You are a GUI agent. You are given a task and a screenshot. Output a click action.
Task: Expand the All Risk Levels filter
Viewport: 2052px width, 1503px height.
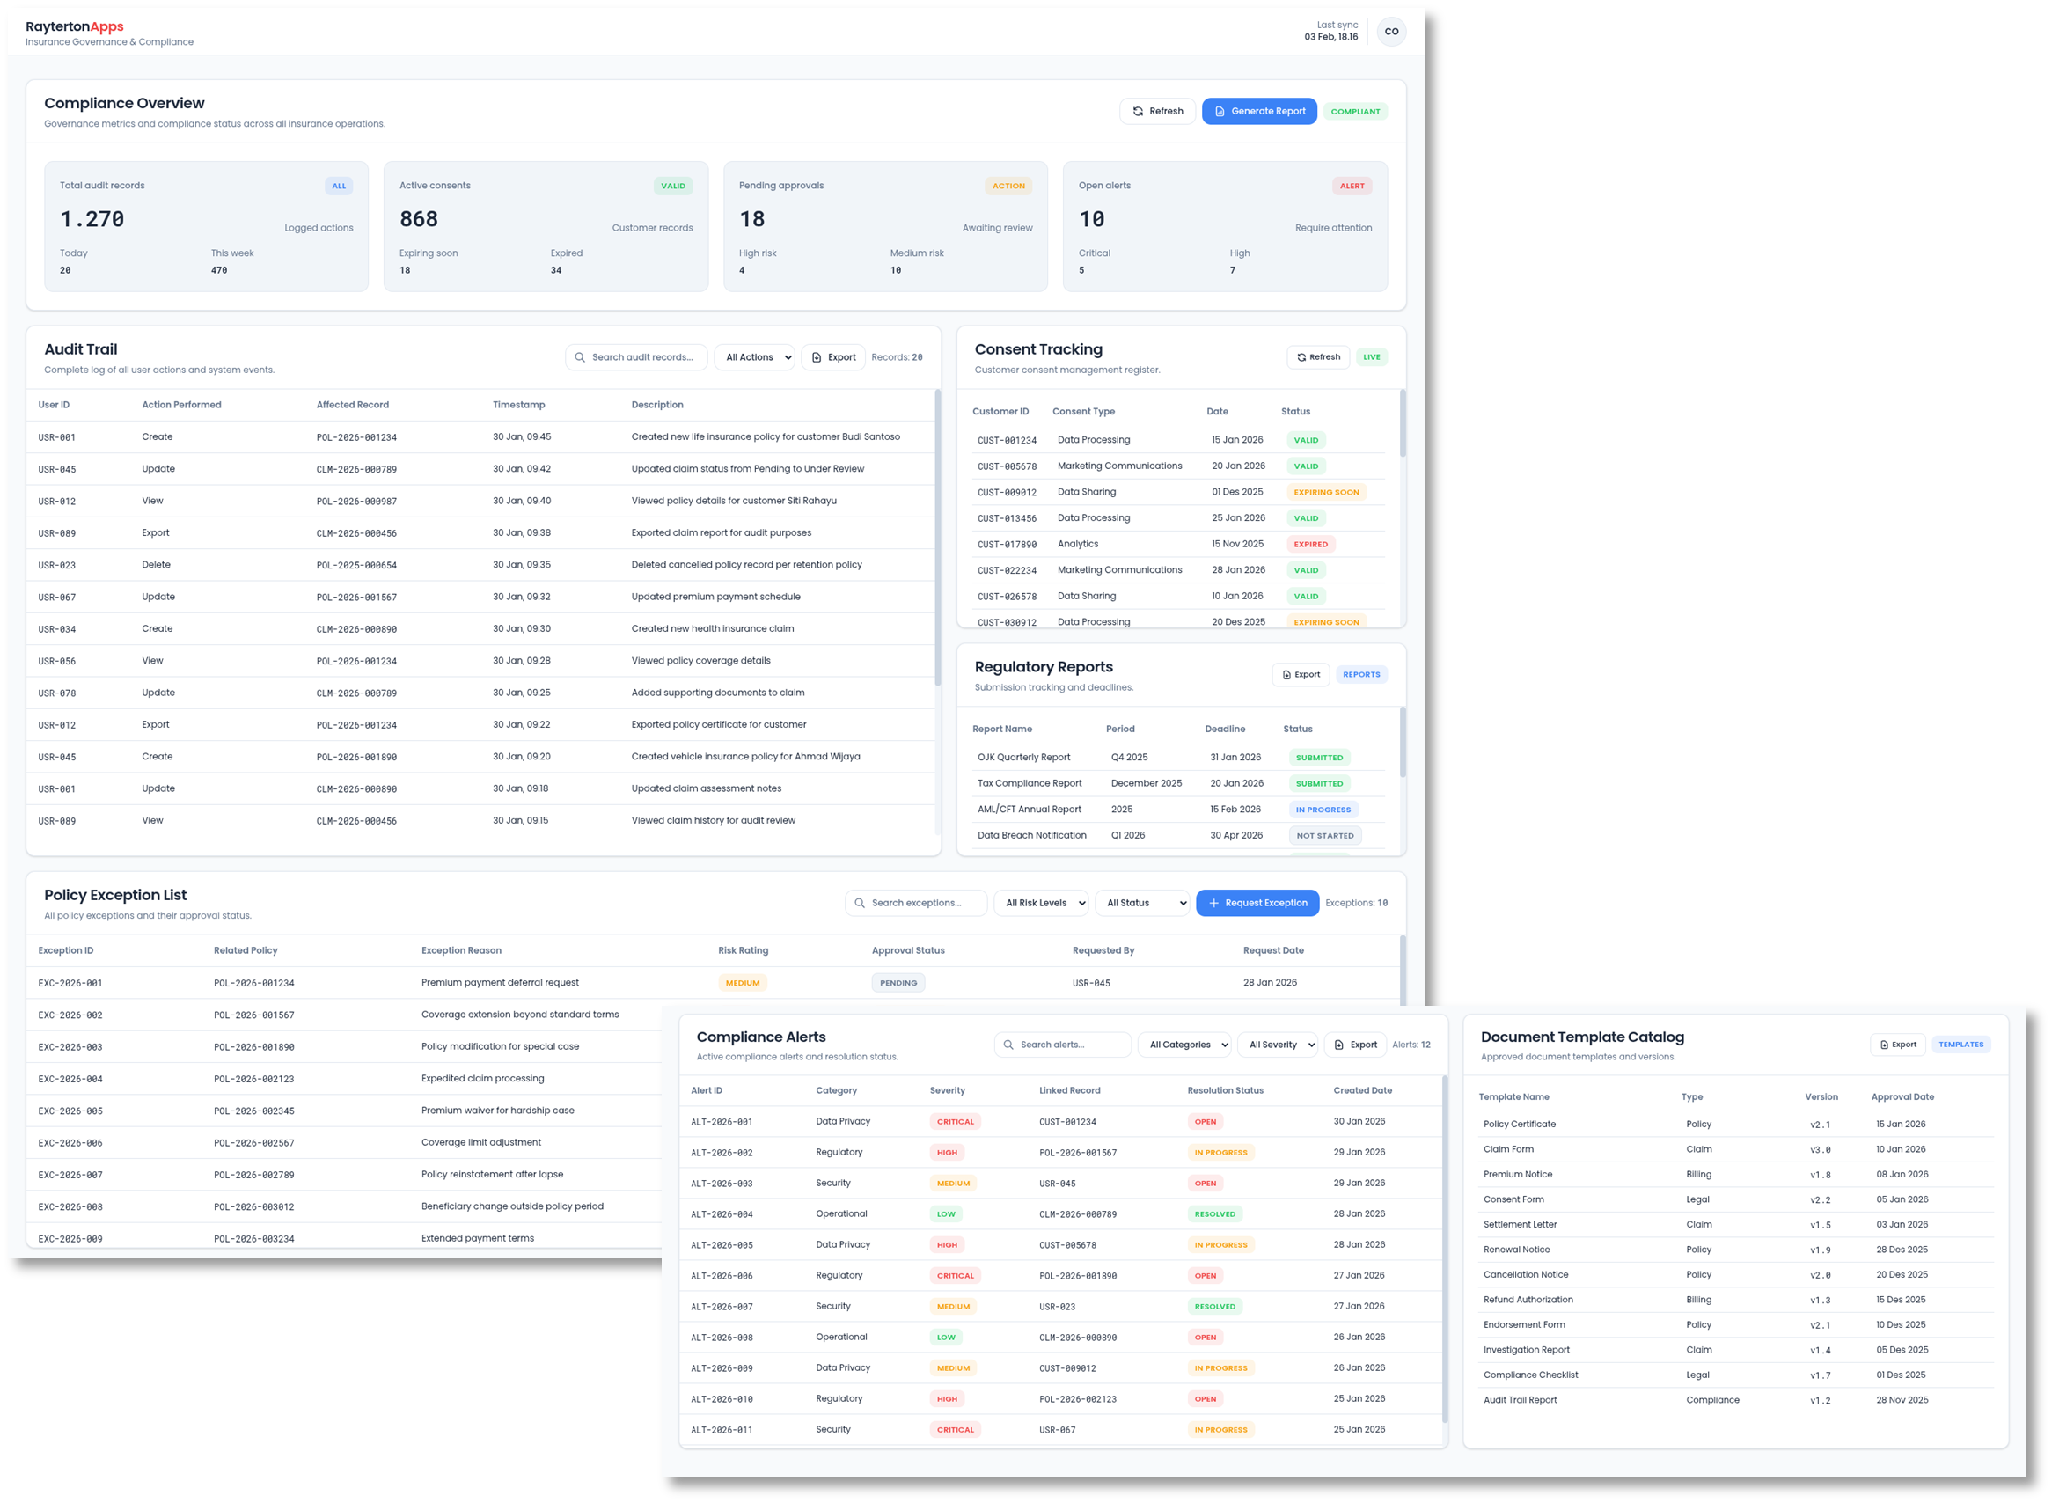point(1042,904)
